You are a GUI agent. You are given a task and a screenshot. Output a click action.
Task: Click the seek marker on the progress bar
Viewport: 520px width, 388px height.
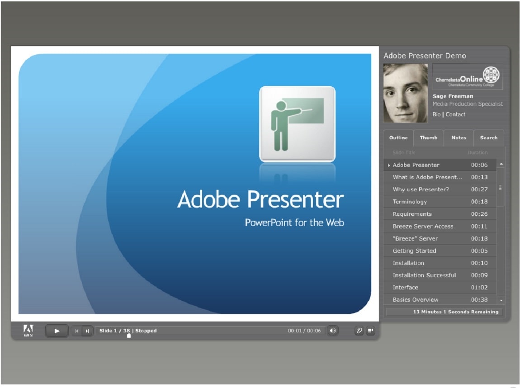tap(128, 336)
